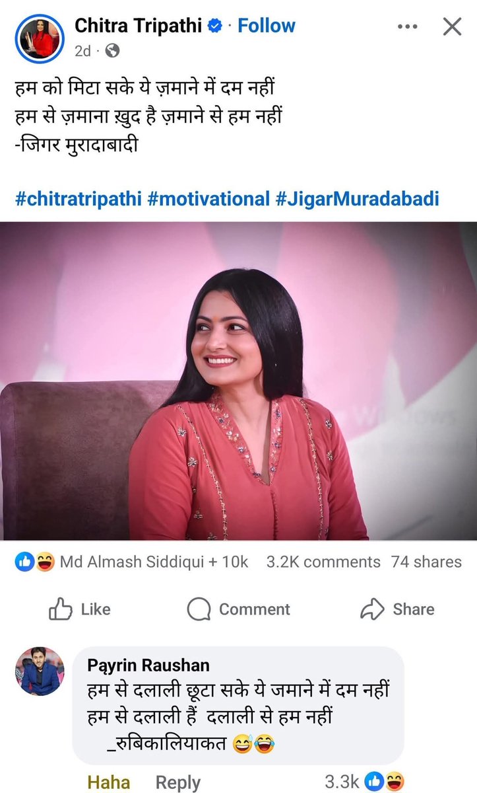The image size is (477, 793).
Task: Click the globe public-audience icon
Action: coord(112,50)
